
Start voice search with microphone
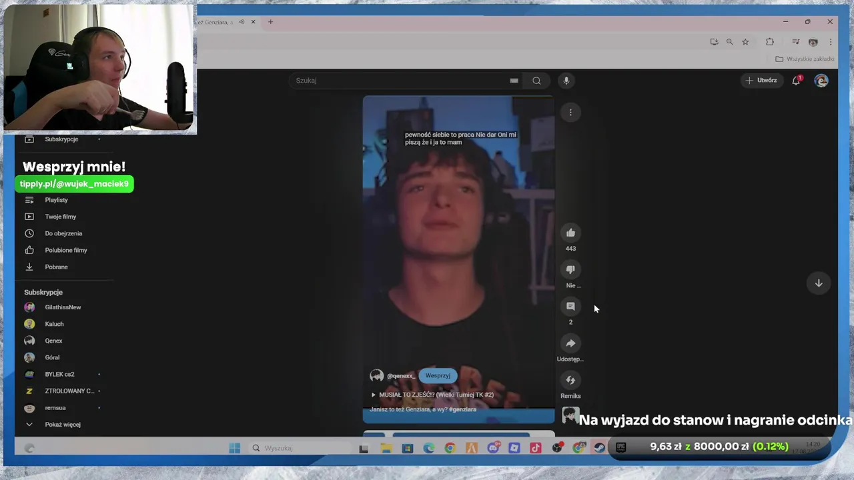566,81
